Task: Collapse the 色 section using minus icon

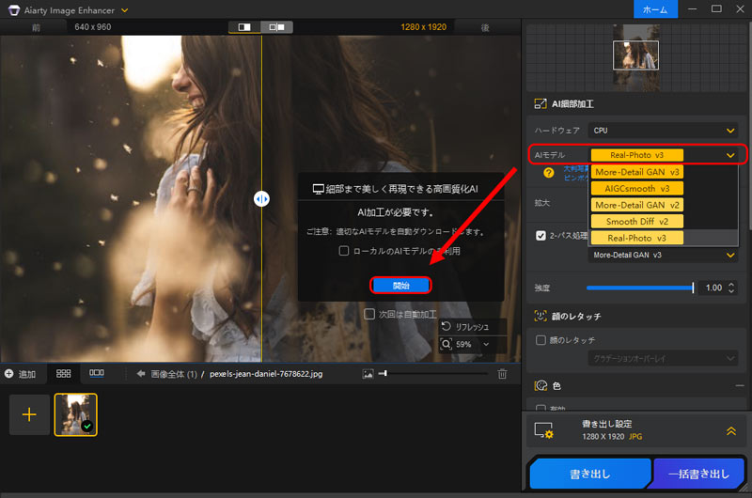Action: click(740, 386)
